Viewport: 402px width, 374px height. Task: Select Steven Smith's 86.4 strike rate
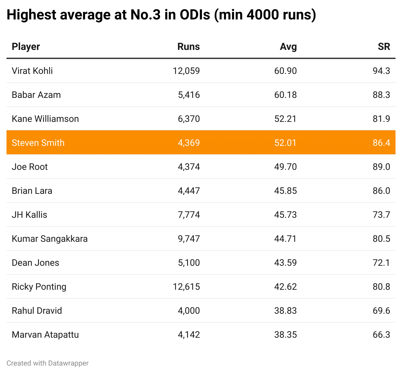[x=381, y=143]
